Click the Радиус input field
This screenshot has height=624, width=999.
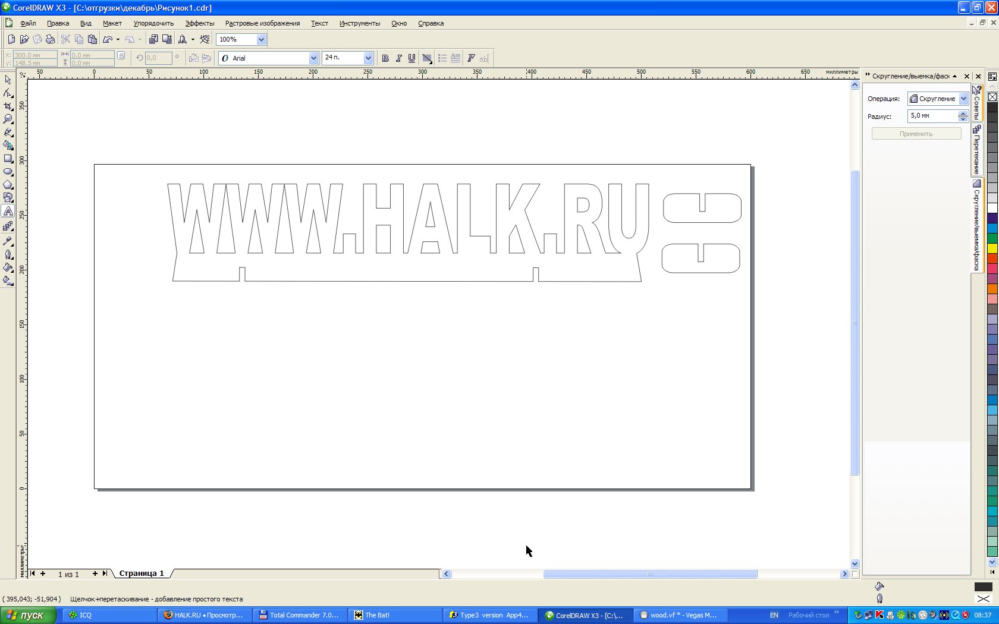pyautogui.click(x=932, y=116)
